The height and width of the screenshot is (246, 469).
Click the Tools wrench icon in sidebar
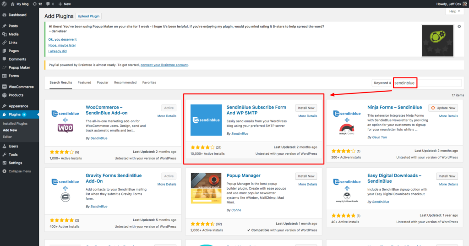point(5,155)
